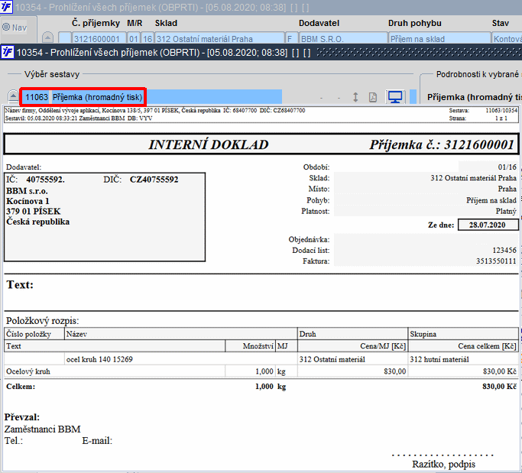This screenshot has width=522, height=473.
Task: Click the 312 Ostatní materiál Druh cell
Action: pos(332,359)
